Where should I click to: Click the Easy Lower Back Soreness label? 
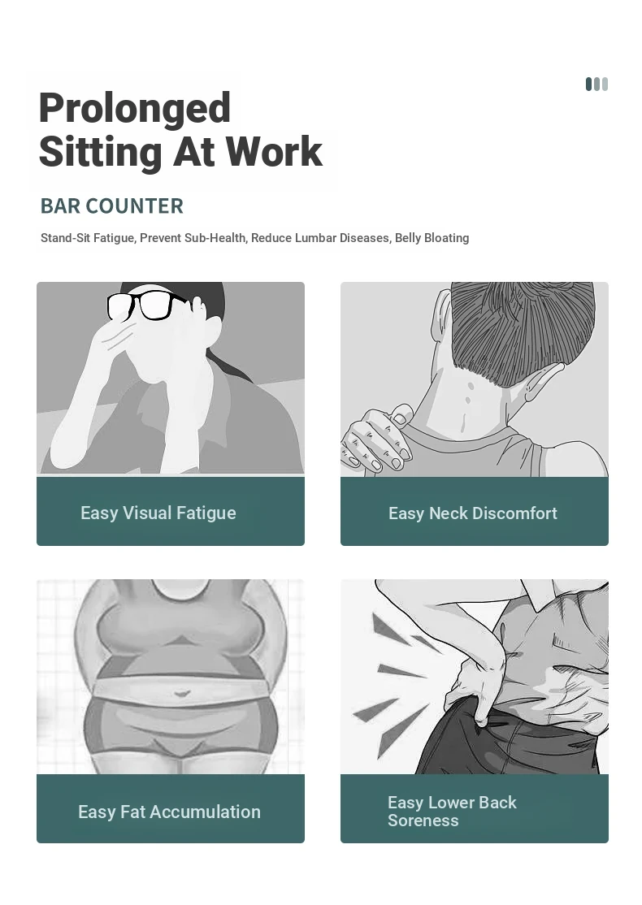coord(452,811)
